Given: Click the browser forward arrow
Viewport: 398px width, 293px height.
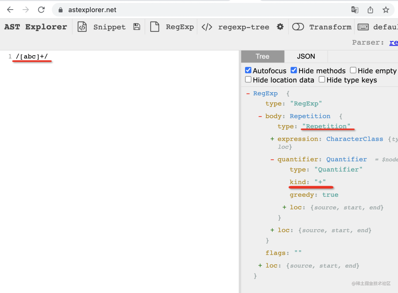Looking at the screenshot, I should (26, 10).
